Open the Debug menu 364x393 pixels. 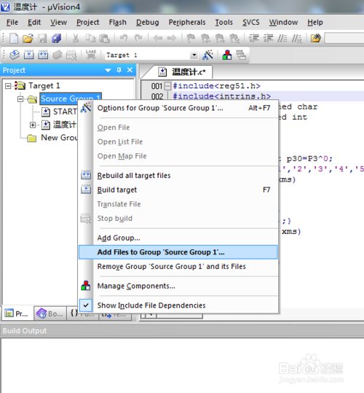(147, 23)
